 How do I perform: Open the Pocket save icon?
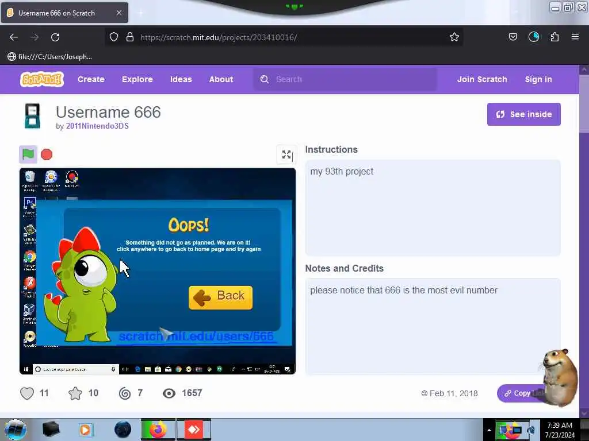tap(512, 37)
